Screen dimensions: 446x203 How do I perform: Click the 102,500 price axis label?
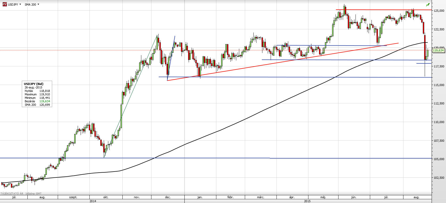coord(439,178)
